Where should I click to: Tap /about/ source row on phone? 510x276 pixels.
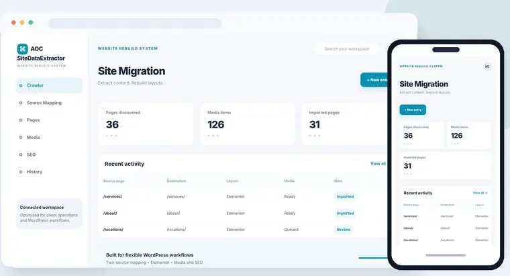(446, 228)
